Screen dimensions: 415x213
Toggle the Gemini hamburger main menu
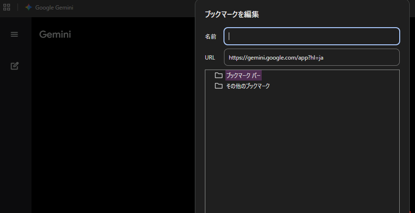tap(14, 34)
